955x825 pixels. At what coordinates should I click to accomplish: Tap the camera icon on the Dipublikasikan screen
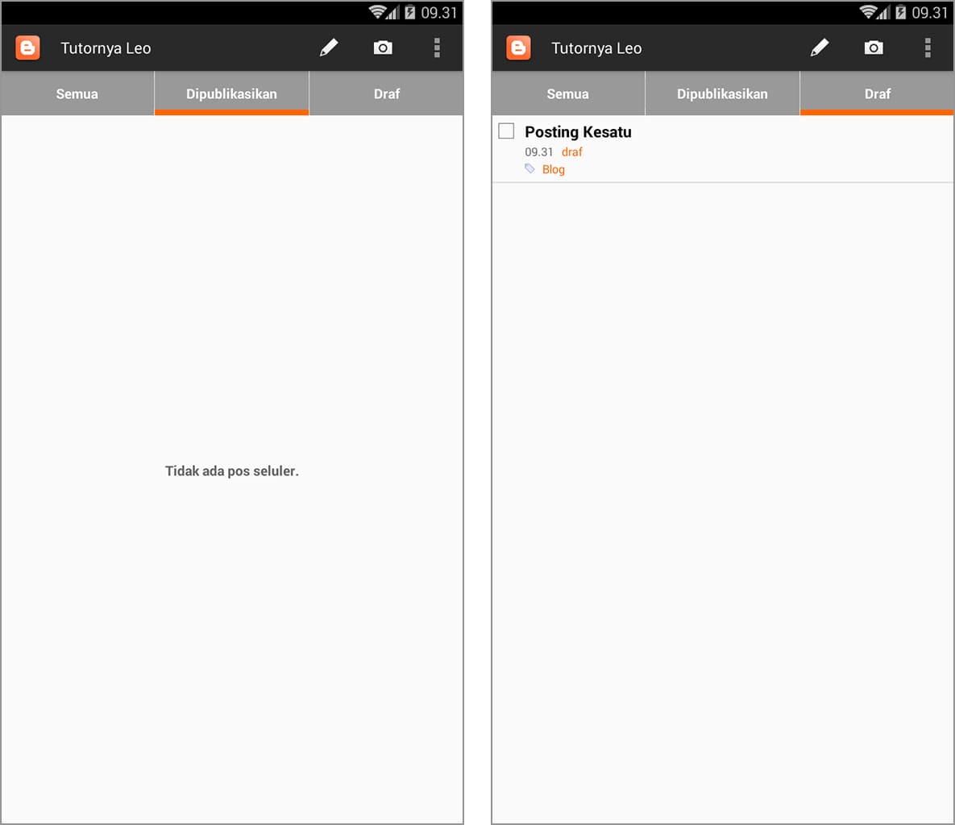[x=383, y=48]
